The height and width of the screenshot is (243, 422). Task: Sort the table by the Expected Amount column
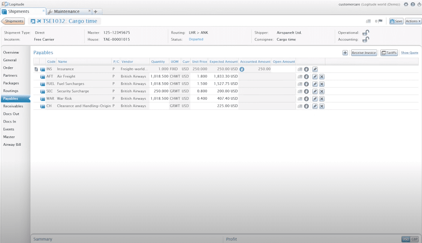223,62
